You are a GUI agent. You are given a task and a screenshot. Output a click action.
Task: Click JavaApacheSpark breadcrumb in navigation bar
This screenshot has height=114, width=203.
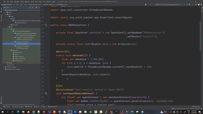coord(6,5)
